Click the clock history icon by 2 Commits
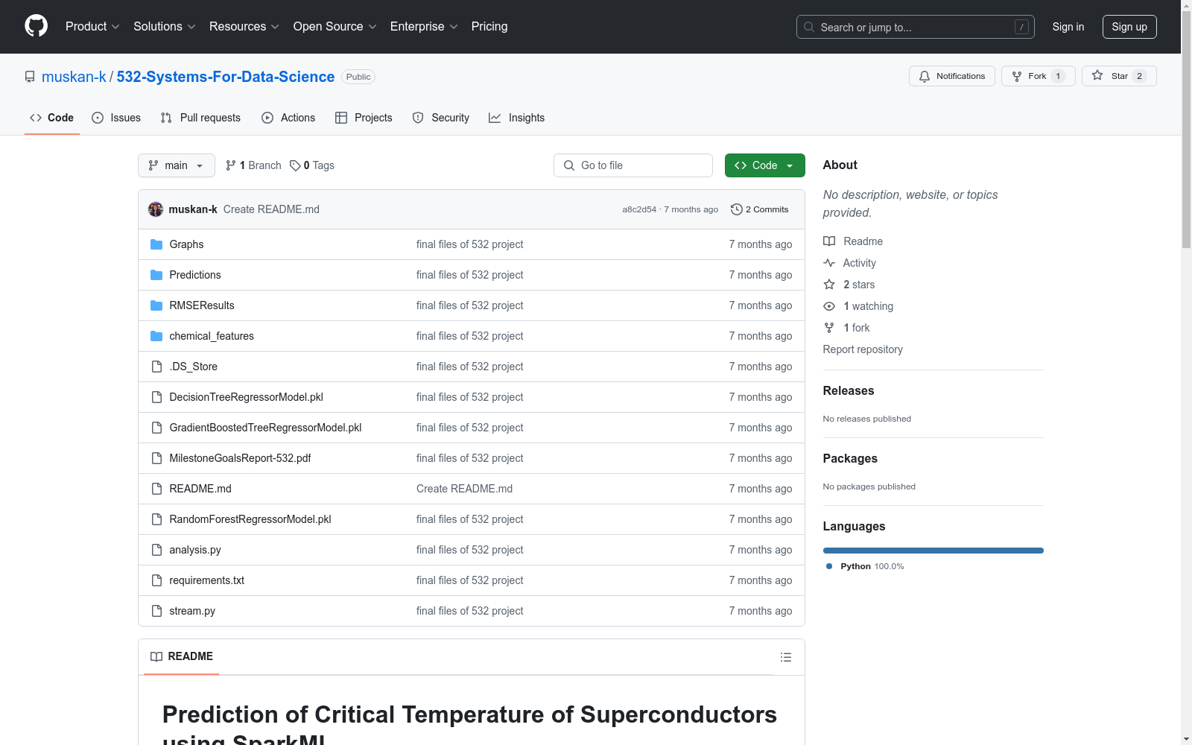This screenshot has height=745, width=1192. pos(737,209)
